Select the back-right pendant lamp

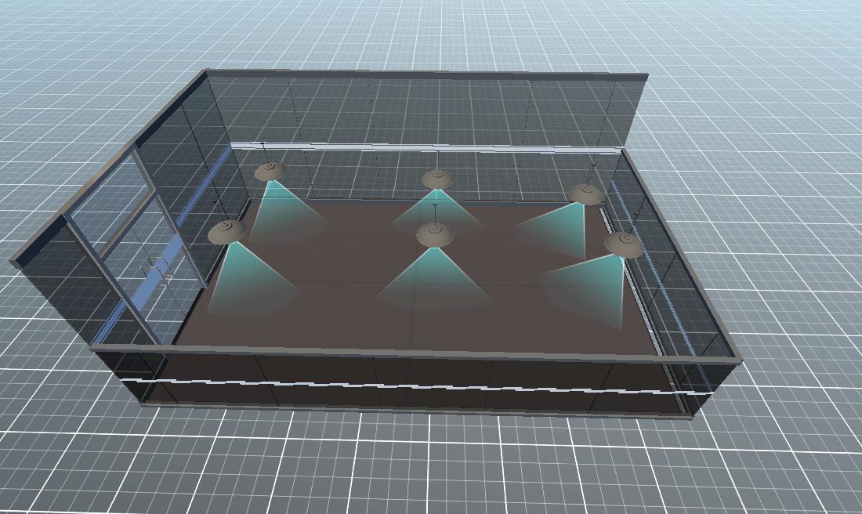[585, 194]
